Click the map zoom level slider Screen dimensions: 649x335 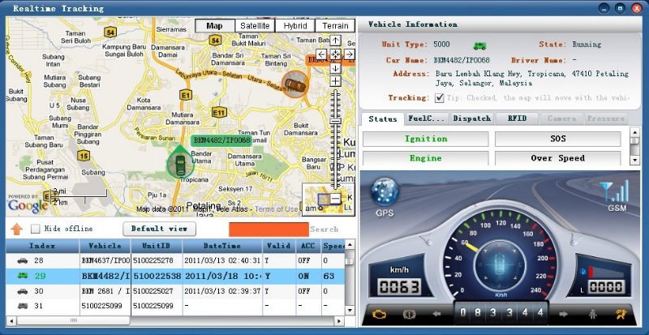click(x=335, y=120)
